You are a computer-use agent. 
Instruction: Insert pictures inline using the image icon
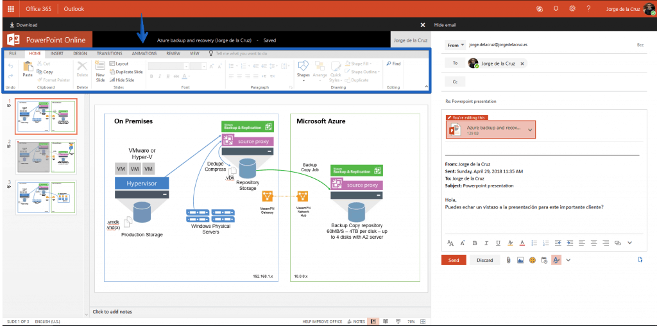click(x=520, y=260)
